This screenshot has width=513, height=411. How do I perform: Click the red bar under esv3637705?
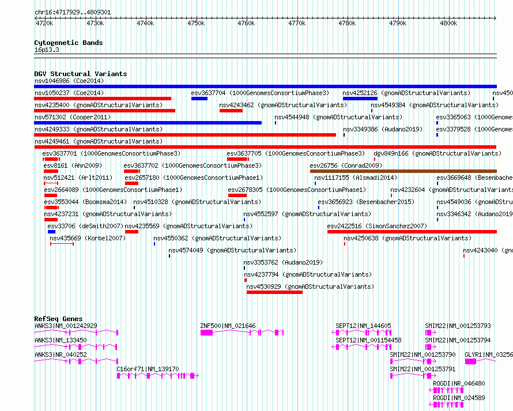click(x=238, y=159)
